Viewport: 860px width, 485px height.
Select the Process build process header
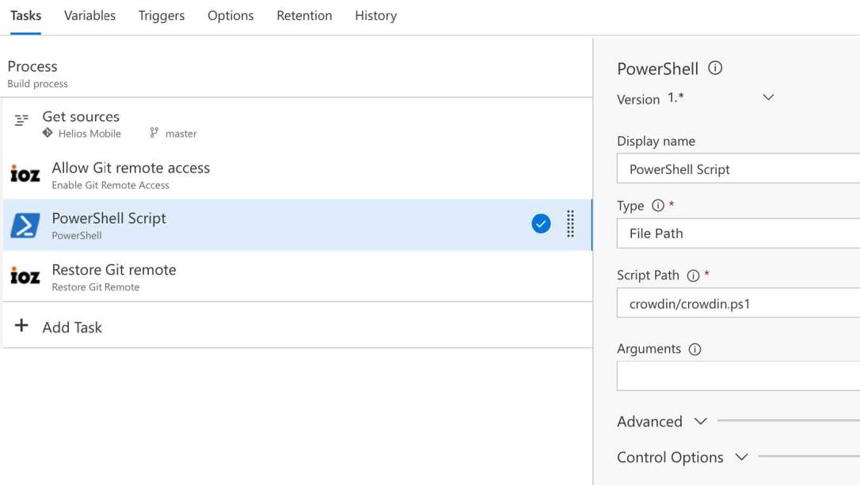coord(297,74)
